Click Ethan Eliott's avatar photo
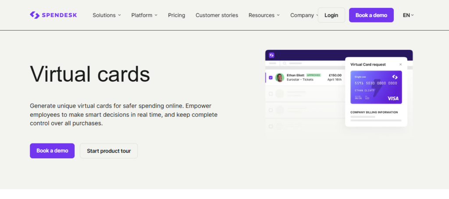Viewport: 449px width, 199px height. pos(279,77)
